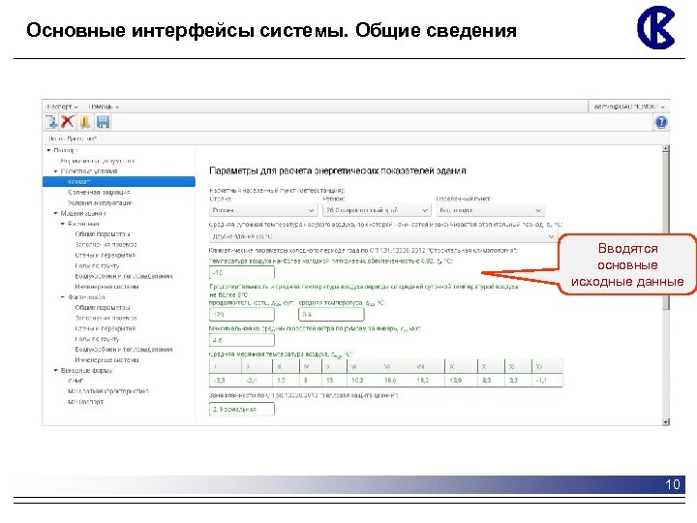Open Воздухообмен и тепловыделения under Фактическая

(x=124, y=350)
